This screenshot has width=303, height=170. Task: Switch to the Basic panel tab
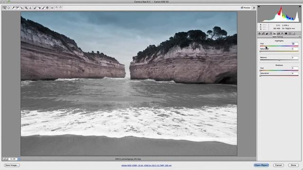(259, 34)
